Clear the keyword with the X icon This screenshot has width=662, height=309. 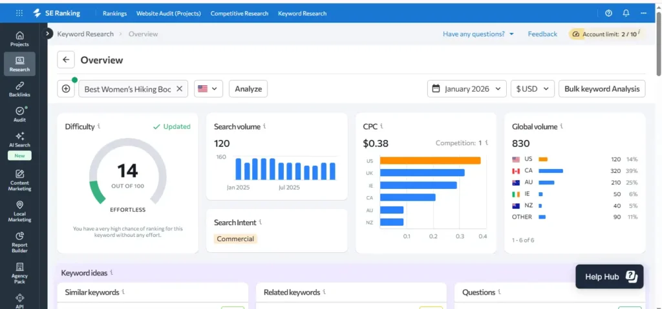(179, 88)
